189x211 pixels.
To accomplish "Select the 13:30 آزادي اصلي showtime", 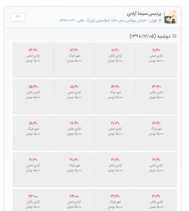I will coord(33,60).
